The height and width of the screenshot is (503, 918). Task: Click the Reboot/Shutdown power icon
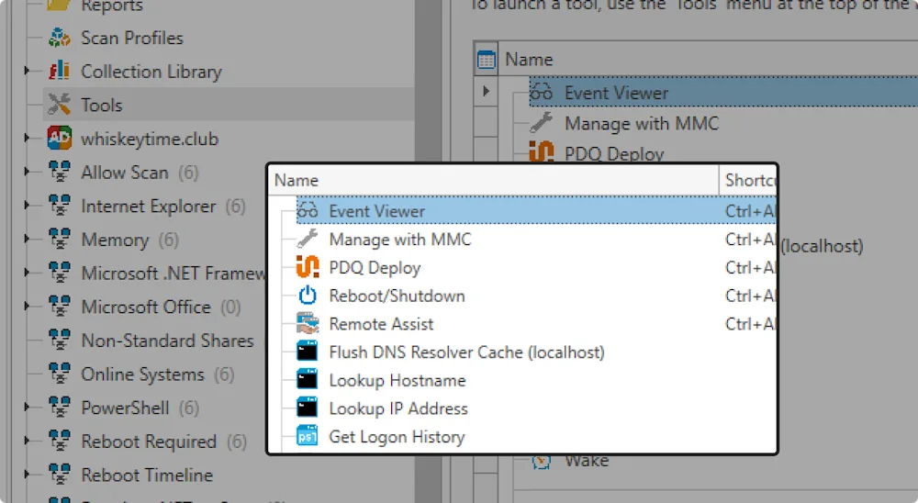(x=308, y=296)
